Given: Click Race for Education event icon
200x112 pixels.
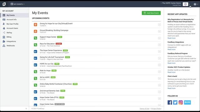Looking at the screenshot, I should coord(35,45).
